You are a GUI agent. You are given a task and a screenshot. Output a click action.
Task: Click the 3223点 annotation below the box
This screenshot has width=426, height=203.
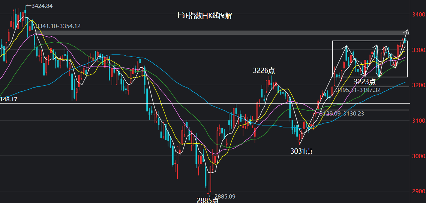coord(364,81)
